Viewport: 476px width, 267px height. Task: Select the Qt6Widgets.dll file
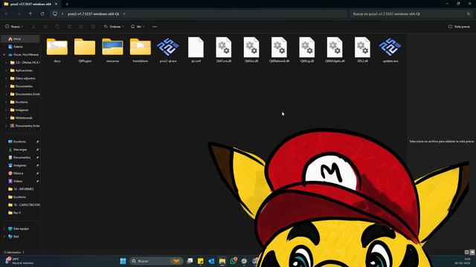point(335,50)
